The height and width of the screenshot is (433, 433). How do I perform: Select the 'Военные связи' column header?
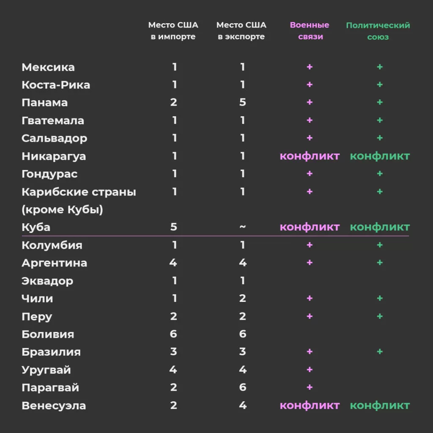pyautogui.click(x=310, y=31)
